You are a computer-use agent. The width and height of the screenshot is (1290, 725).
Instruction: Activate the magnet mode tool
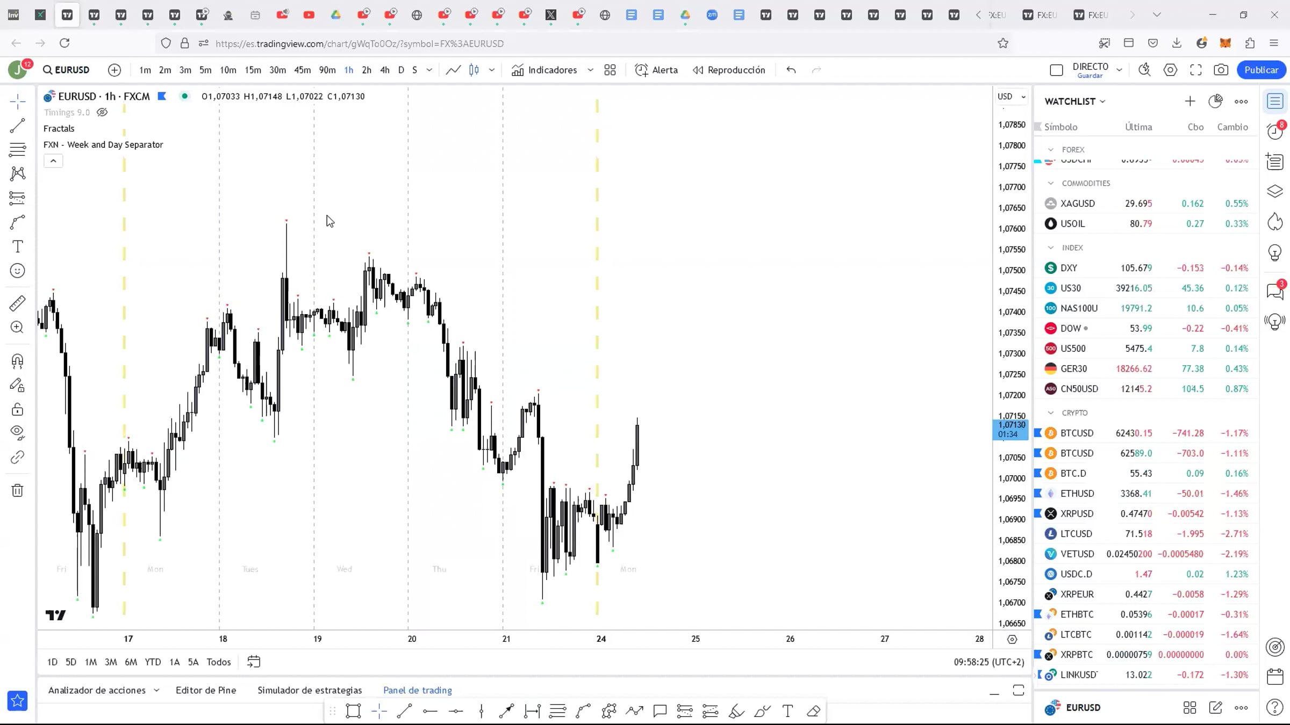click(x=17, y=360)
